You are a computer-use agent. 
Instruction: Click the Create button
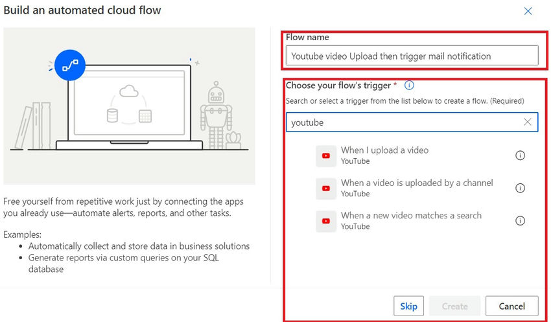point(454,306)
